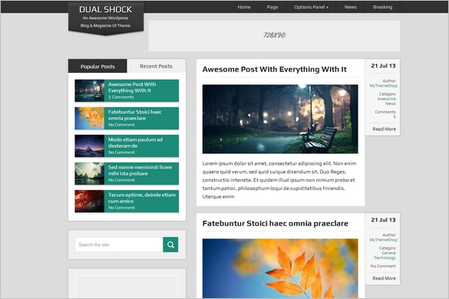This screenshot has height=299, width=449.
Task: Switch to the Popular Posts tab
Action: (x=97, y=66)
